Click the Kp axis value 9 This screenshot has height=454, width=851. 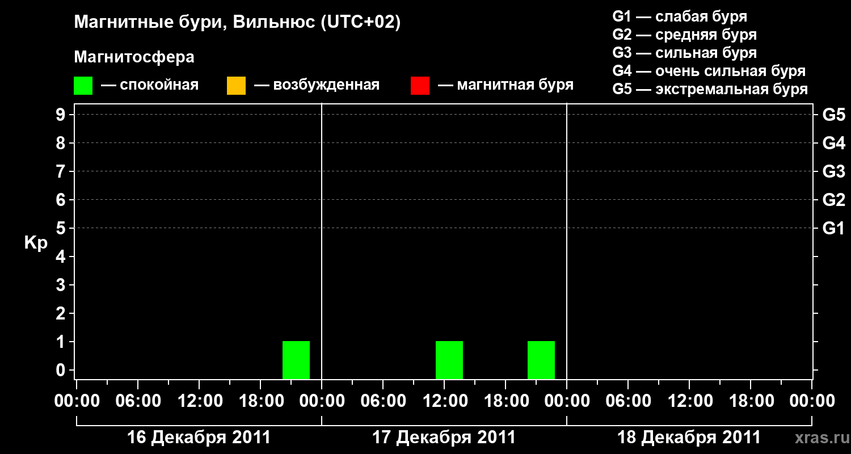click(62, 115)
